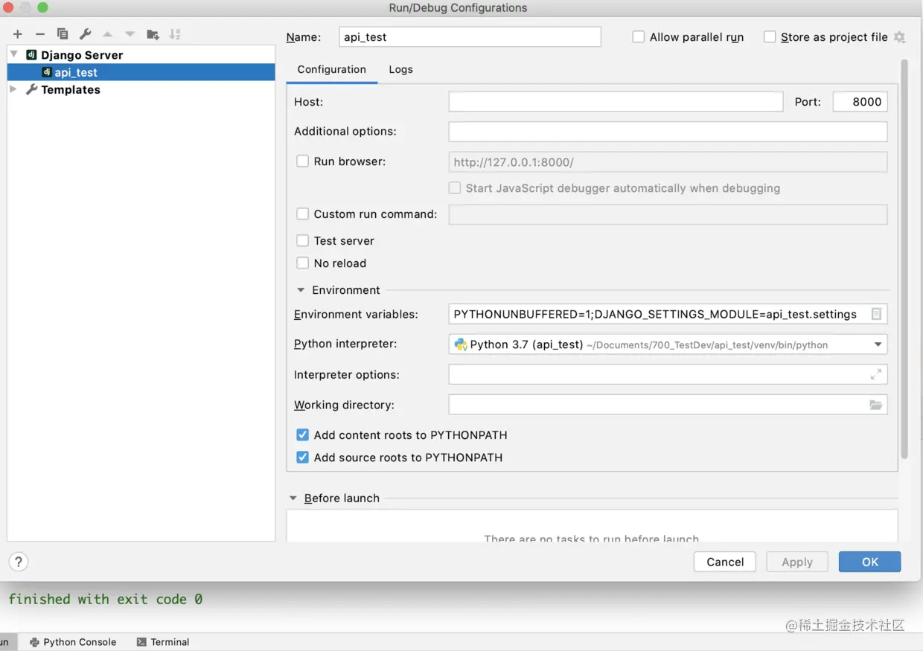The height and width of the screenshot is (651, 923).
Task: Switch to Logs tab
Action: (x=400, y=70)
